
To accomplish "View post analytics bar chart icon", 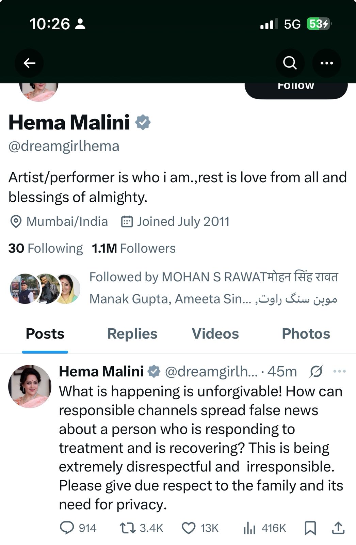I will coord(249,528).
